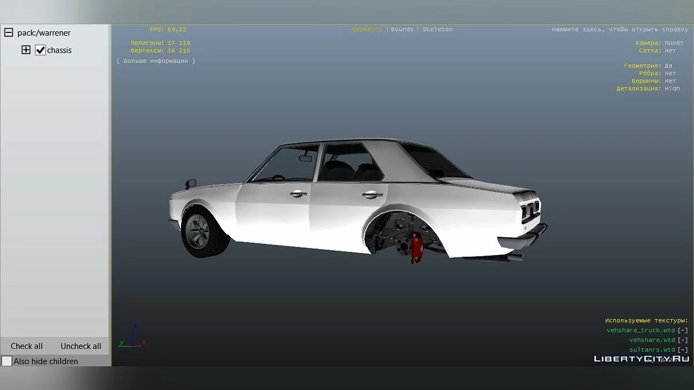Switch to the Geometry view tab
Image resolution: width=694 pixels, height=390 pixels.
(367, 29)
